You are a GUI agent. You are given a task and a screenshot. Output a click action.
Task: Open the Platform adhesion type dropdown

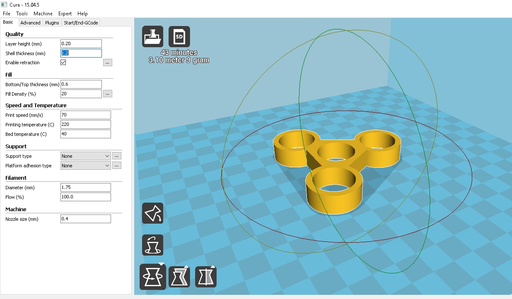click(85, 166)
